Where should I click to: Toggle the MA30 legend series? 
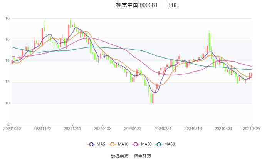(142, 144)
